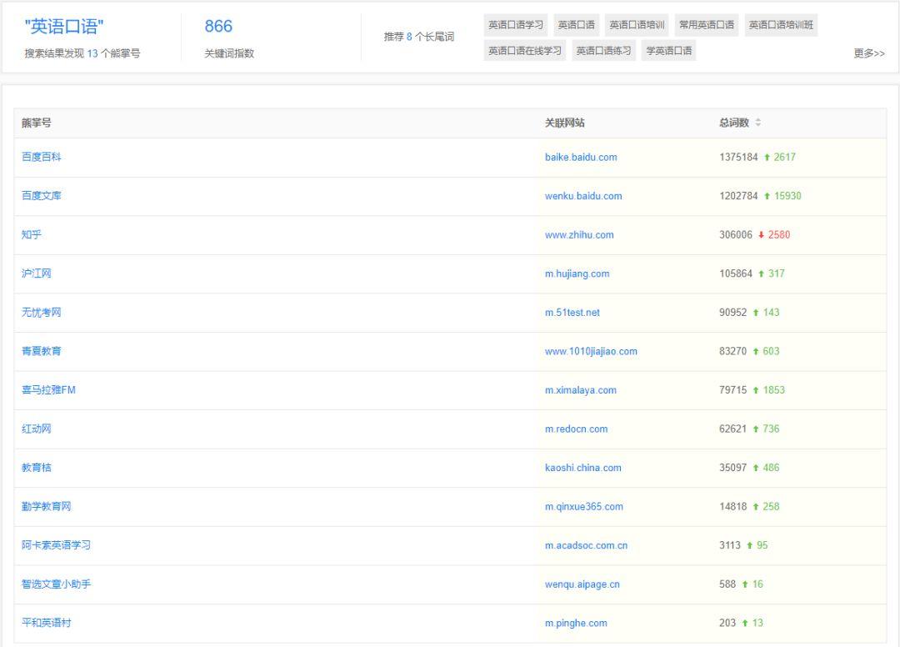900x647 pixels.
Task: Visit the kaoshi.china.com site link
Action: (x=583, y=467)
